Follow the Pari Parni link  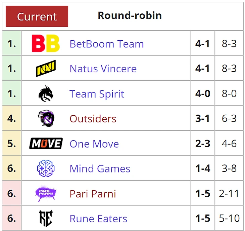click(x=93, y=194)
